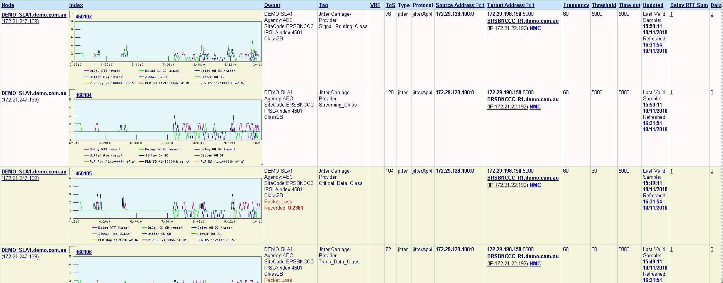The height and width of the screenshot is (283, 723).
Task: Open the 460105 jitter graph thumbnail
Action: [165, 210]
